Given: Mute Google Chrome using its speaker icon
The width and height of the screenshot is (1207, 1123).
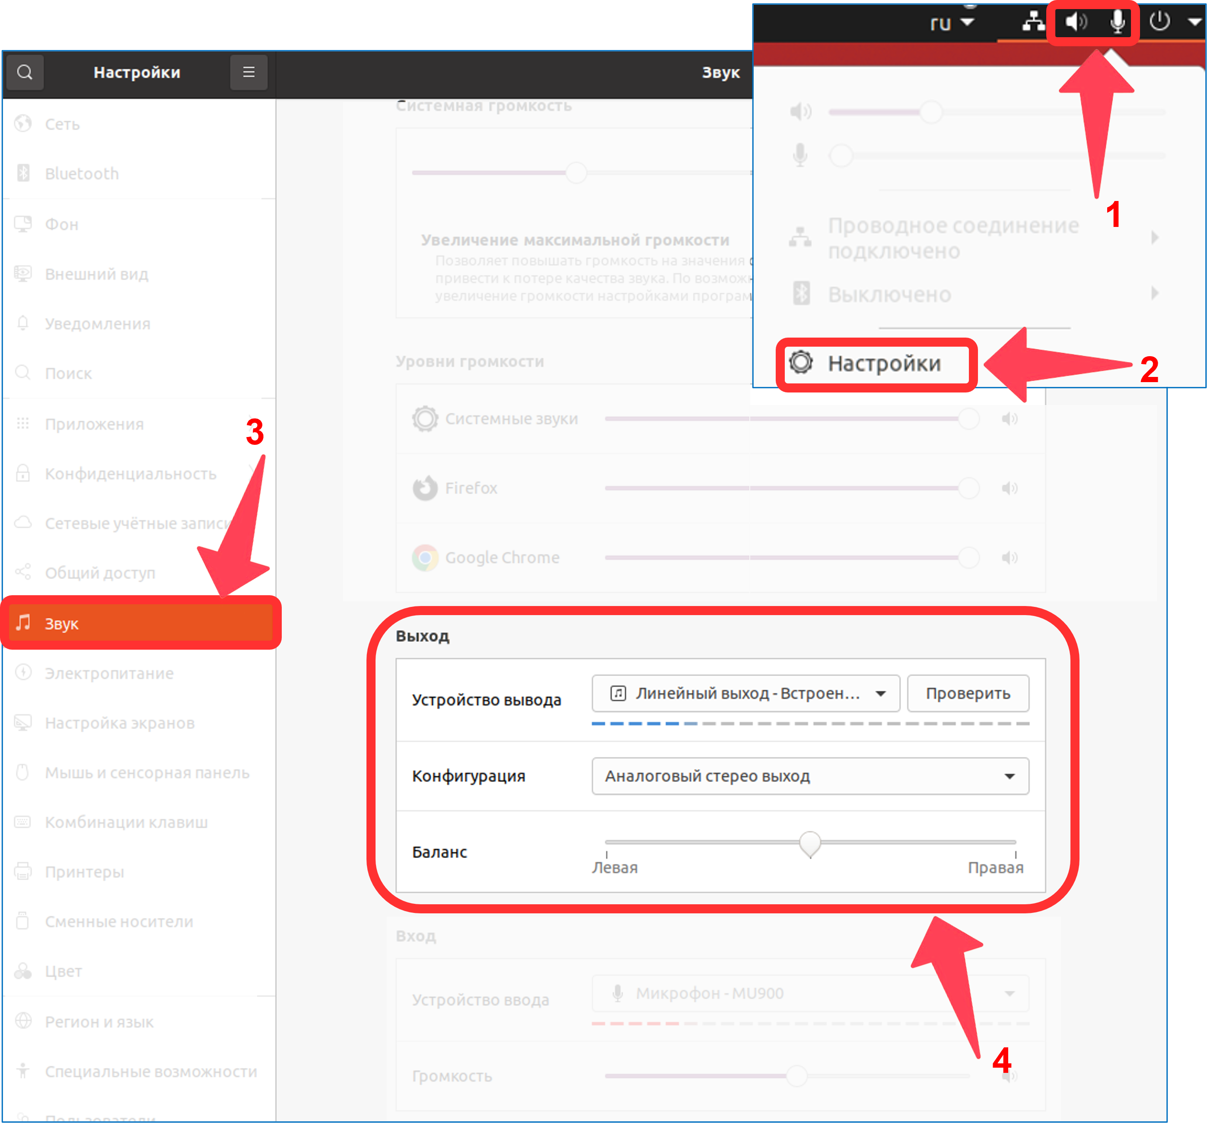Looking at the screenshot, I should point(1010,558).
